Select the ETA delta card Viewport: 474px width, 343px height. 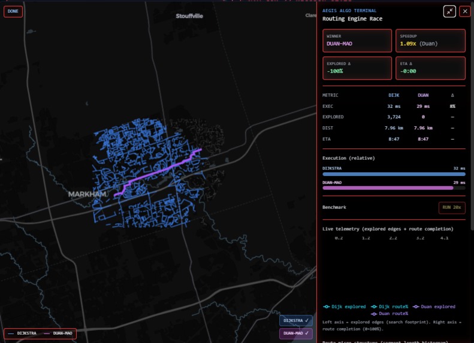(x=430, y=68)
